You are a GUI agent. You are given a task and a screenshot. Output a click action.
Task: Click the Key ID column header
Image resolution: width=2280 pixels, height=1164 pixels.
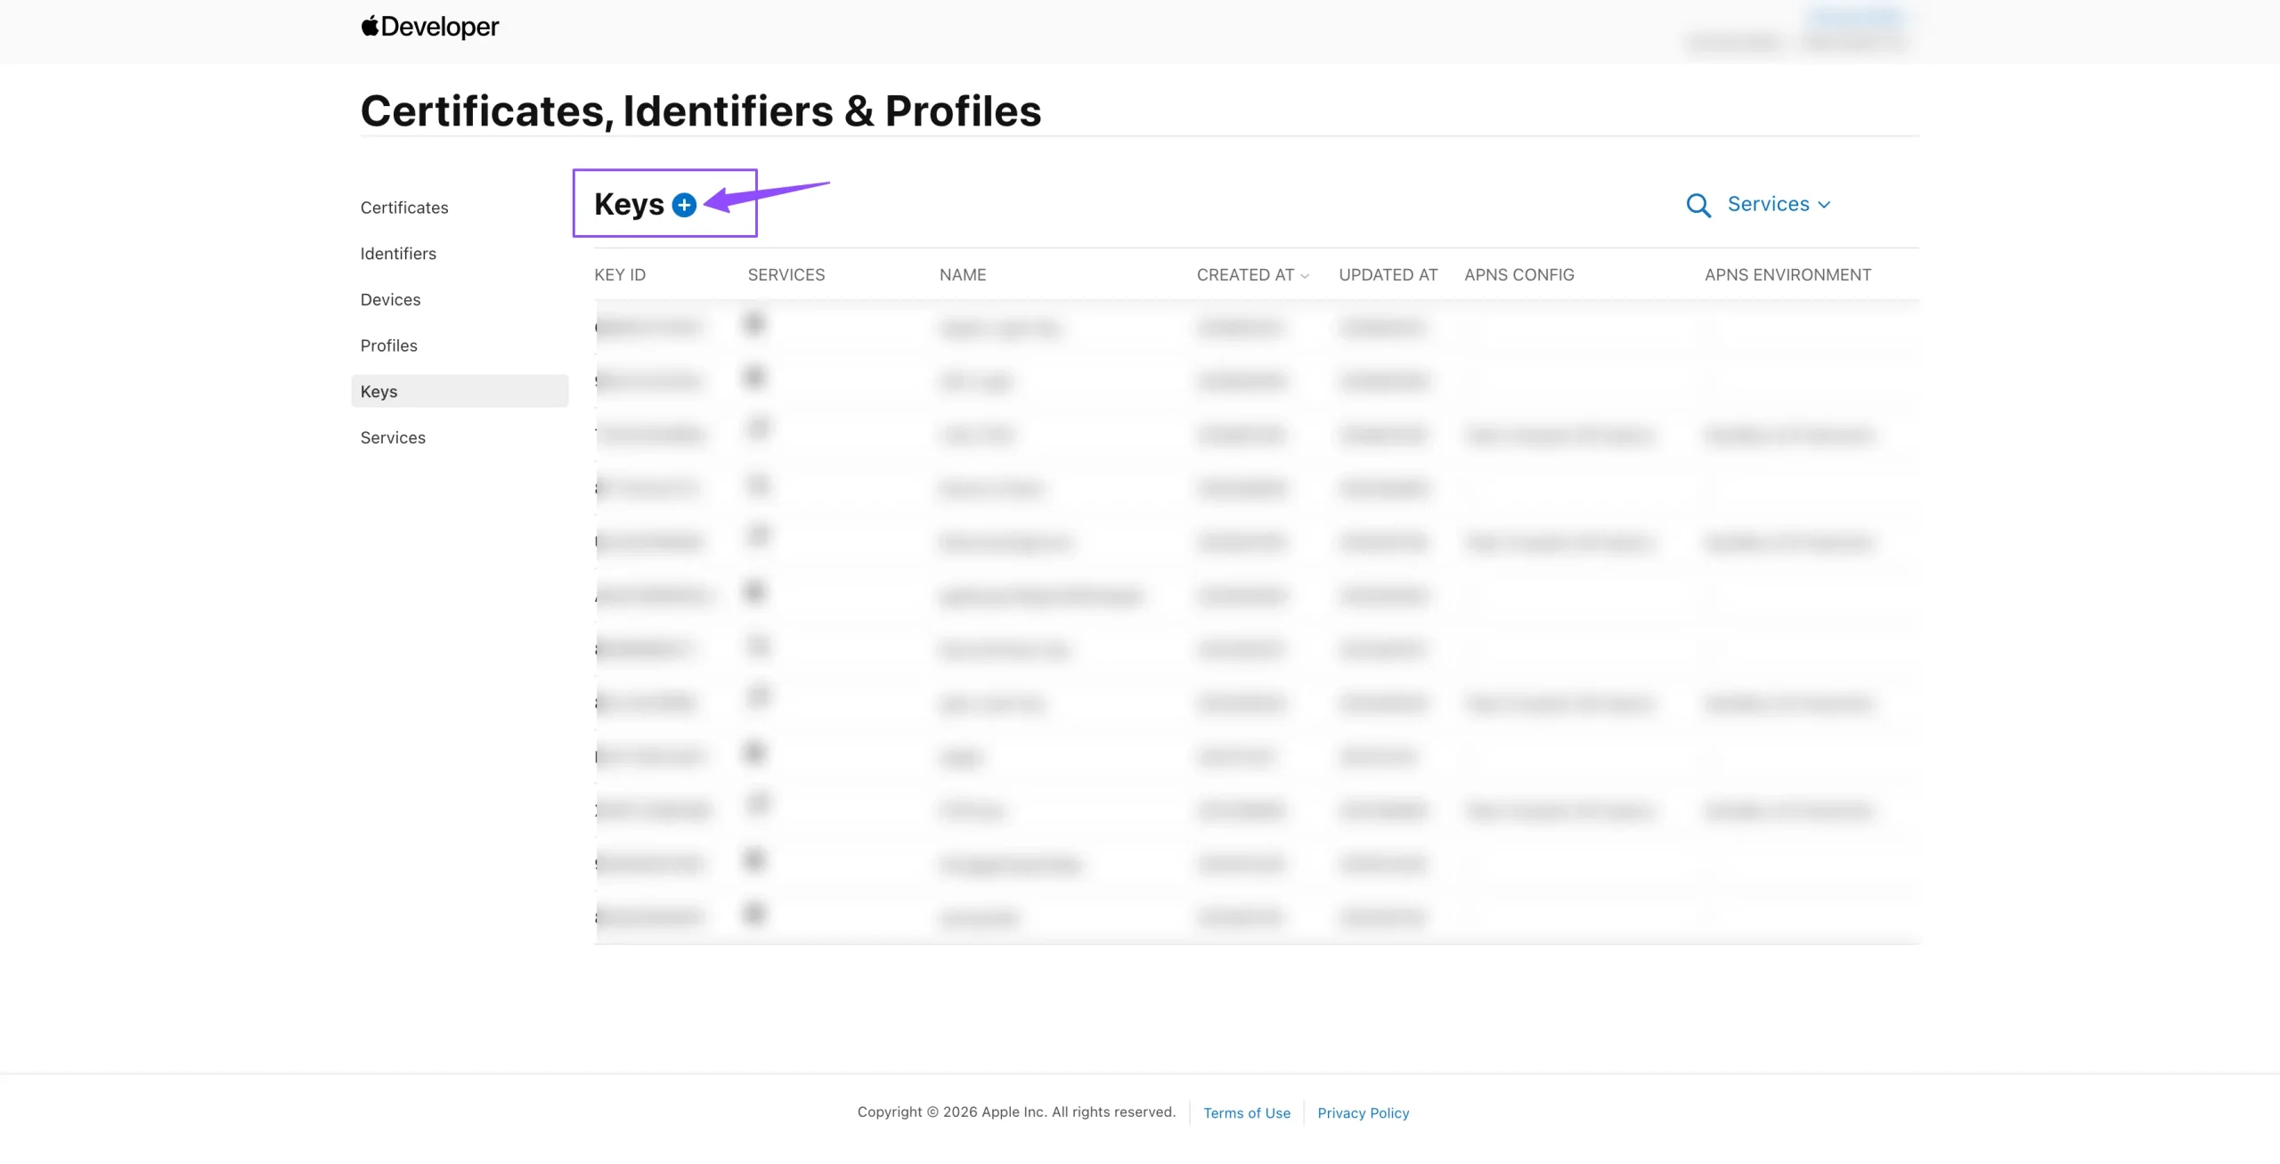(x=620, y=275)
